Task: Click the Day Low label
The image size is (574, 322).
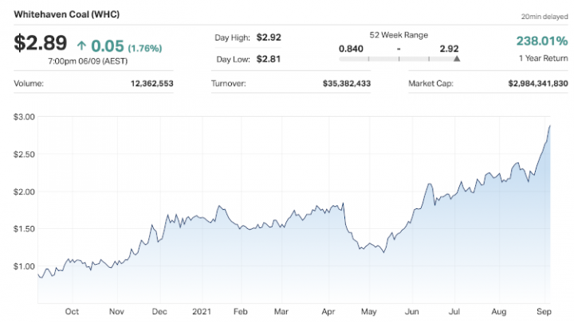Action: (233, 59)
